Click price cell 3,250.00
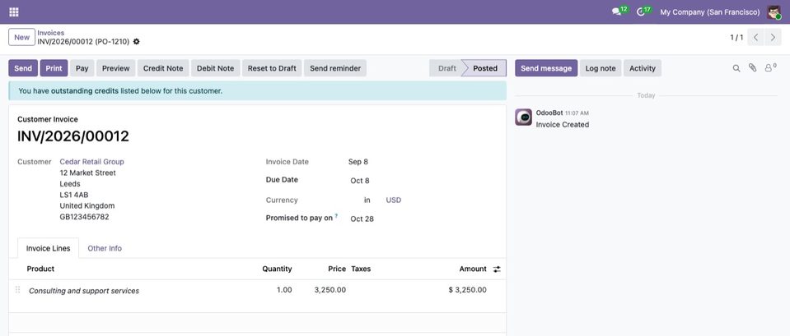790x336 pixels. pos(330,290)
